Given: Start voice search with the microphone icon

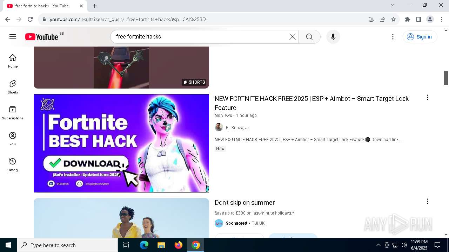Looking at the screenshot, I should pyautogui.click(x=333, y=37).
